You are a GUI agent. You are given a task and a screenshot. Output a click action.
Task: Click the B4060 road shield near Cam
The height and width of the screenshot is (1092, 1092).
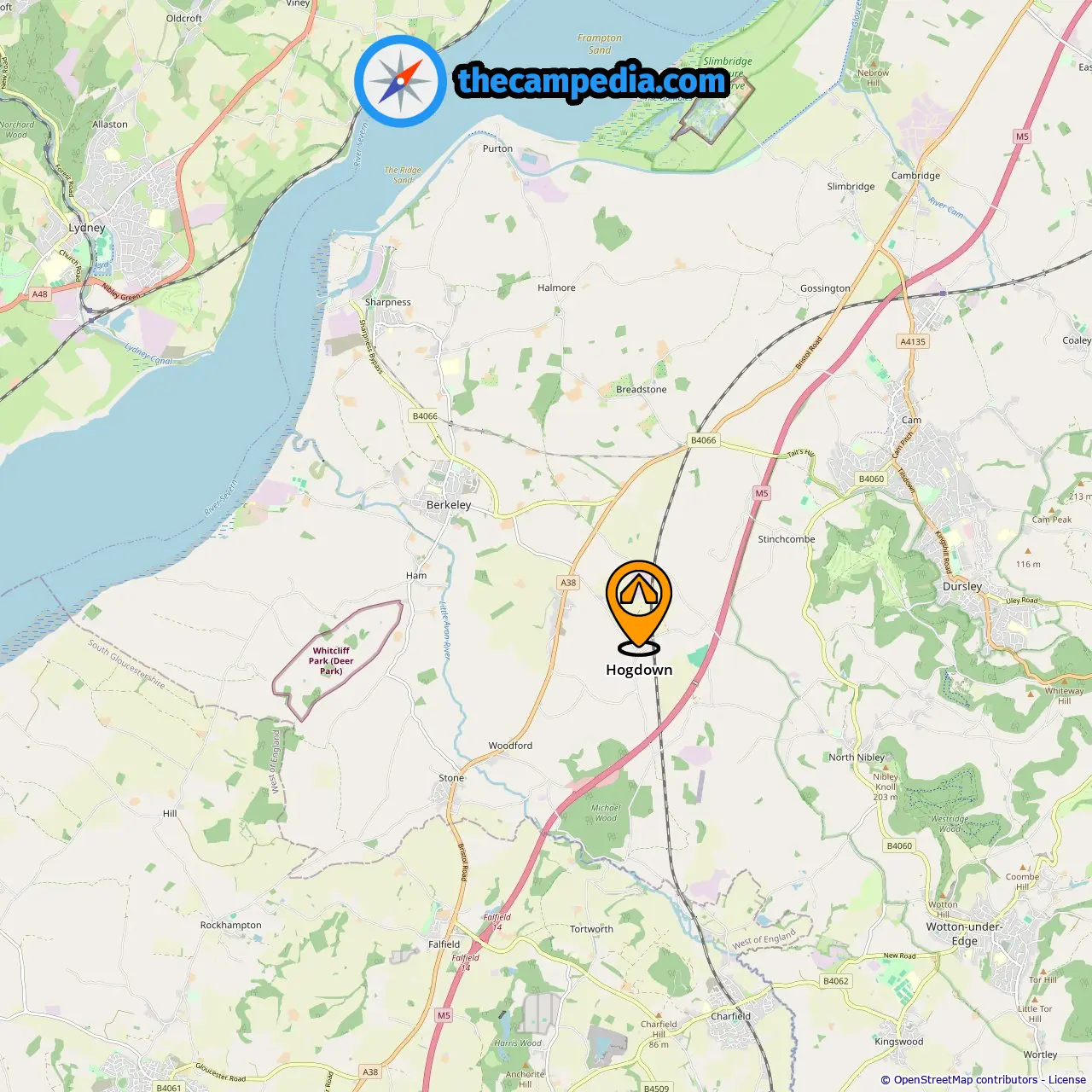(x=871, y=479)
